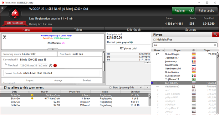Click the German flag next to SuitedKings4

click(194, 54)
